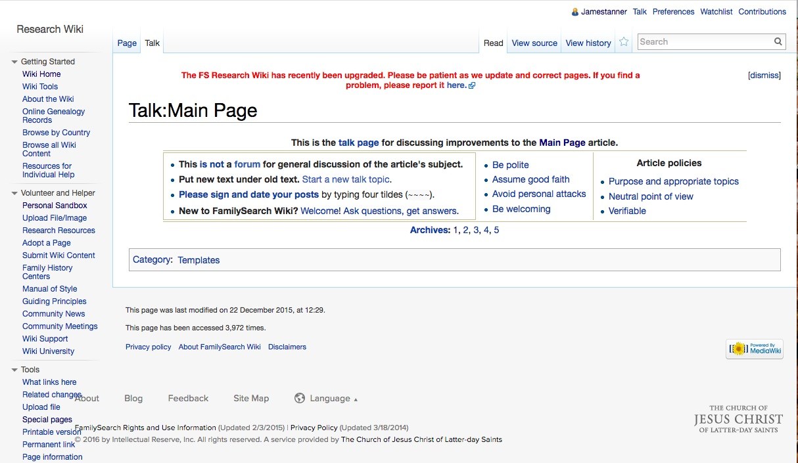Click the Research Wiki site title
Image resolution: width=798 pixels, height=463 pixels.
tap(50, 29)
